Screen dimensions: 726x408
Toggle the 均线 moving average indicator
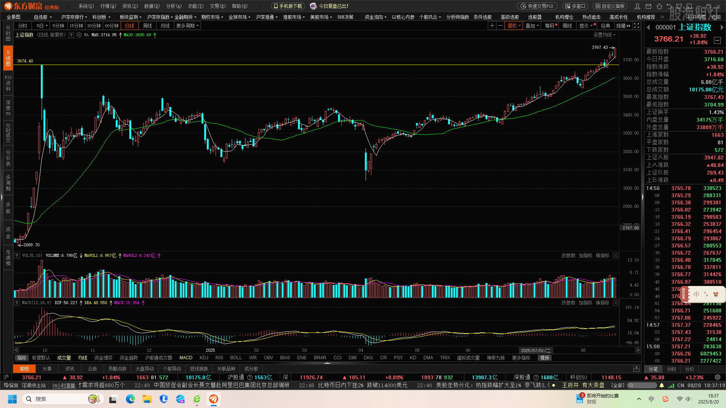[x=82, y=358]
